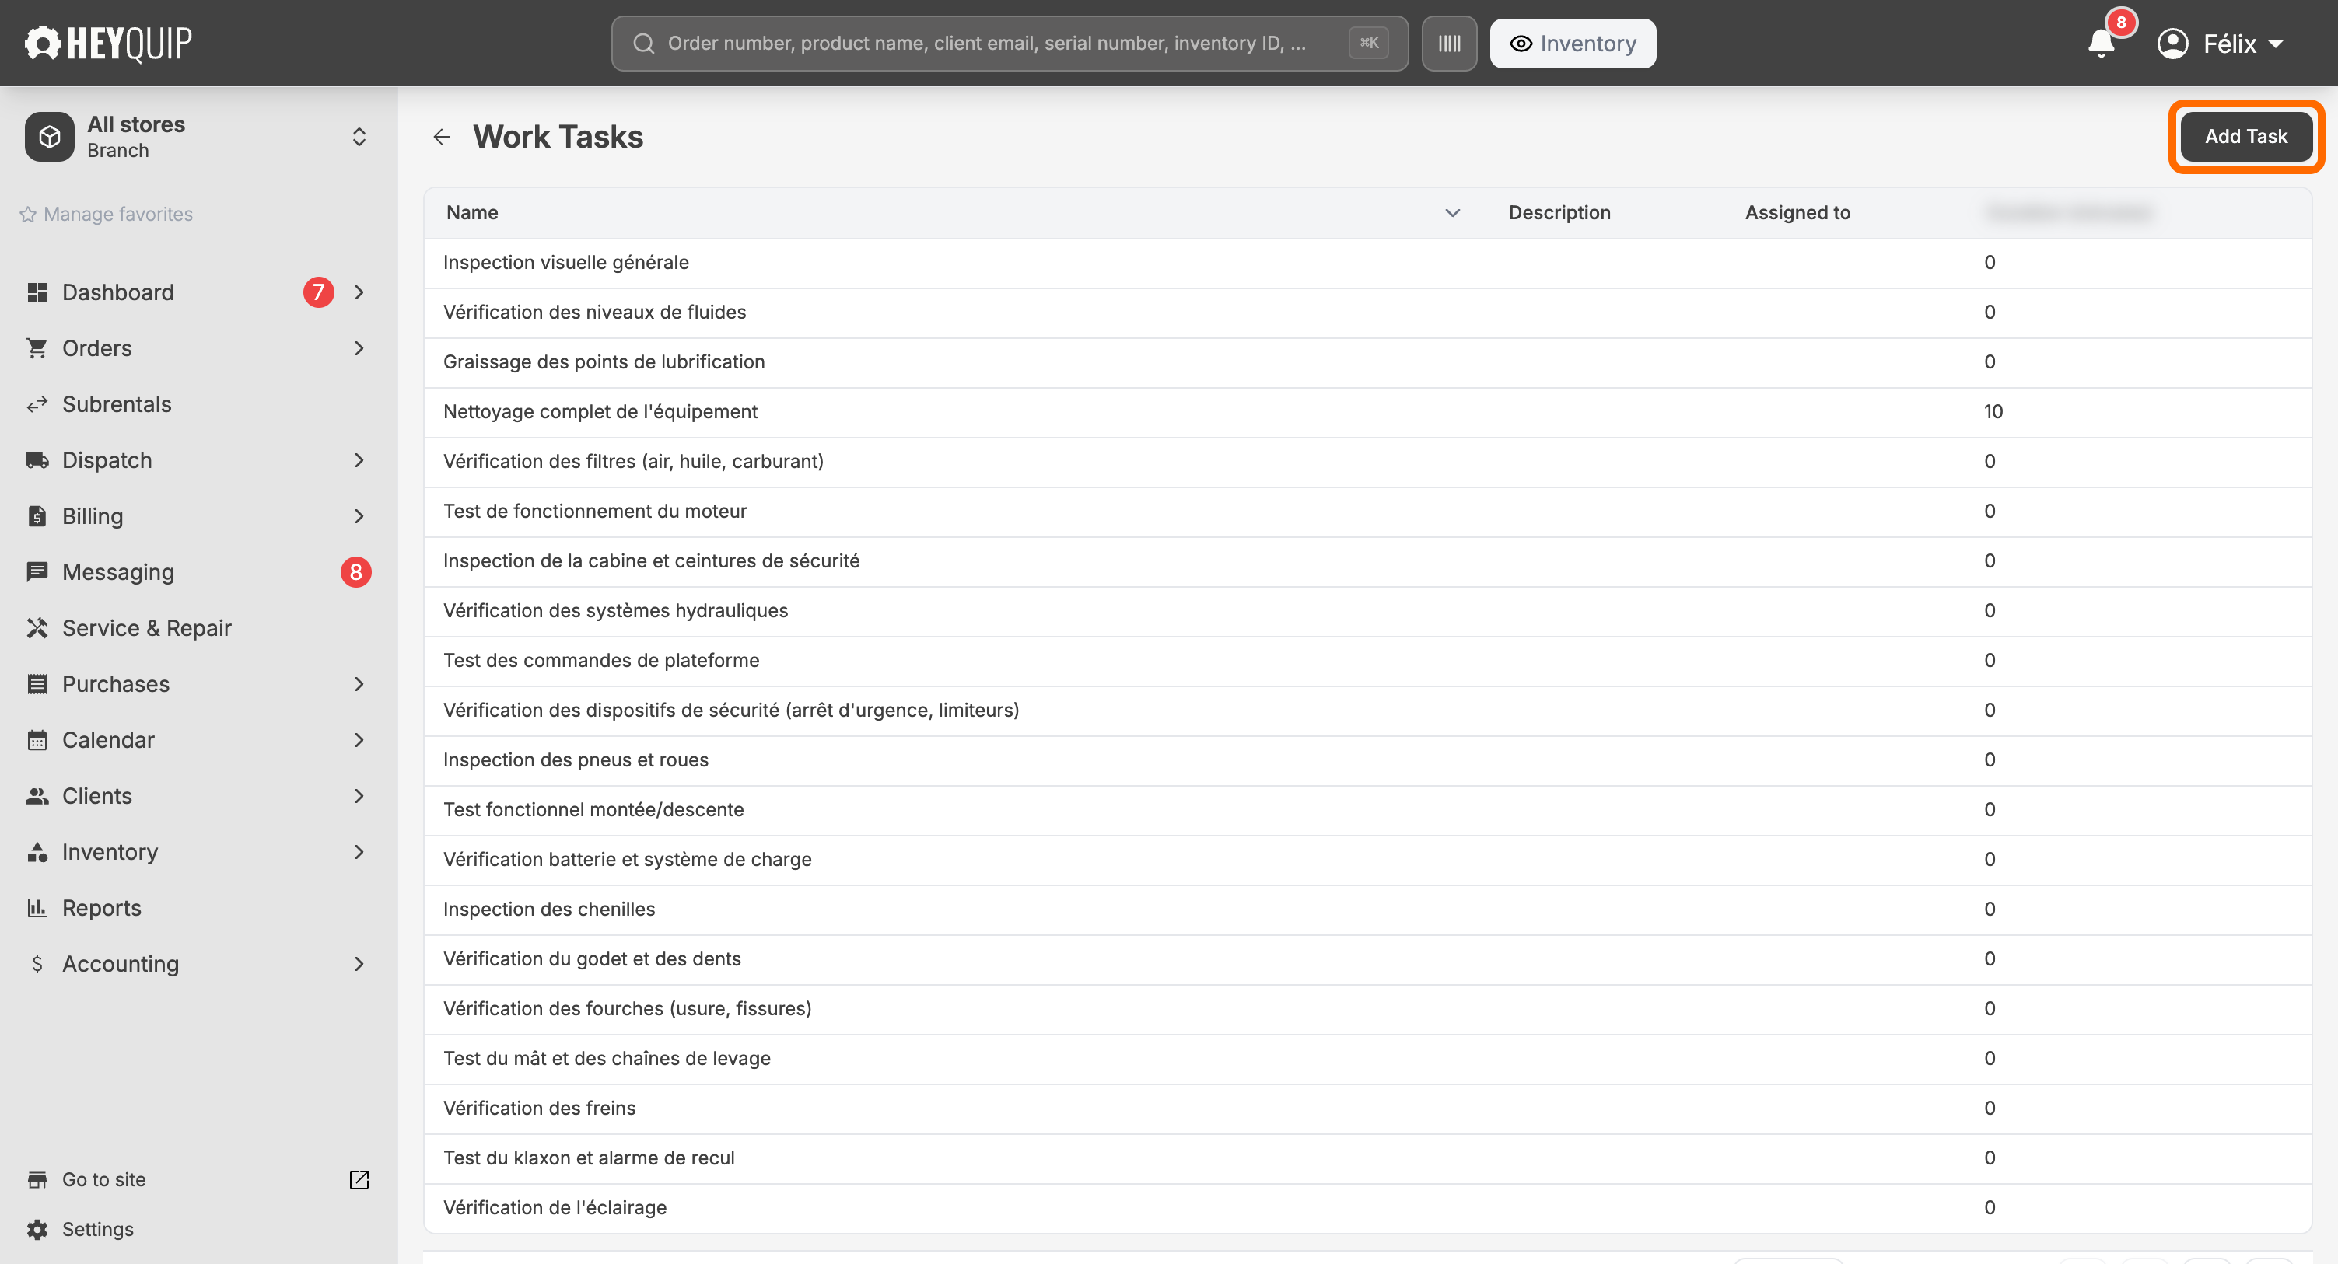Expand the Purchases submenu chevron
Viewport: 2338px width, 1264px height.
pos(359,684)
